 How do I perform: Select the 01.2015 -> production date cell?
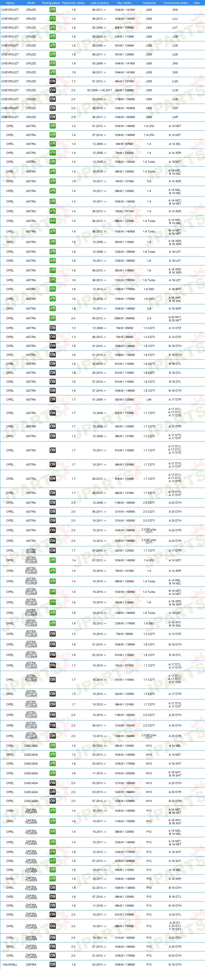99,956
